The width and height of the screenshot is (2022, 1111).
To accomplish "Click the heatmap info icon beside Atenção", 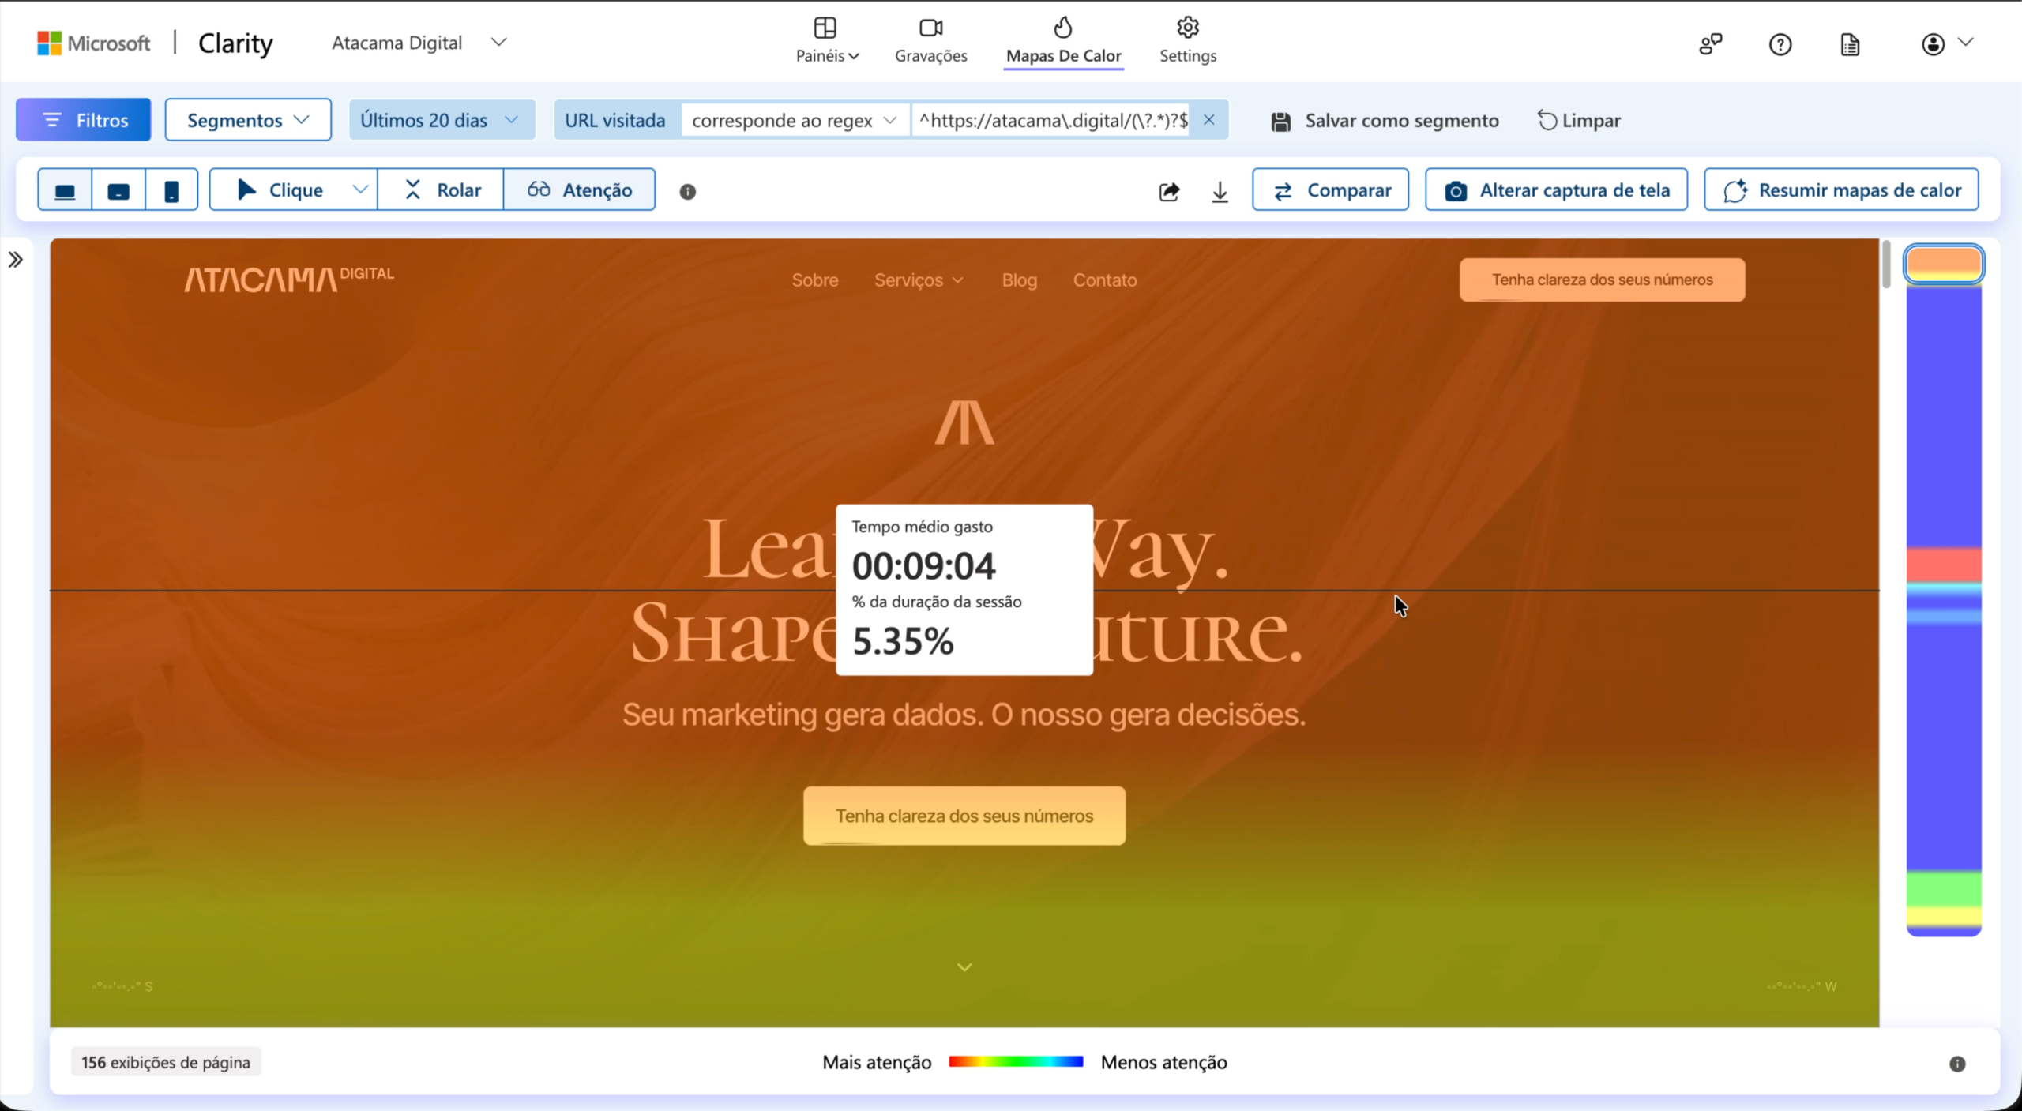I will pyautogui.click(x=688, y=192).
